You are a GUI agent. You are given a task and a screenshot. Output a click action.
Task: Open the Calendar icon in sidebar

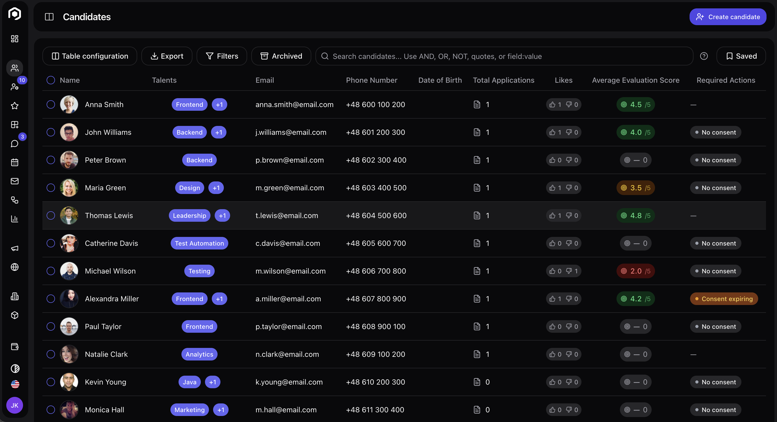[x=14, y=162]
